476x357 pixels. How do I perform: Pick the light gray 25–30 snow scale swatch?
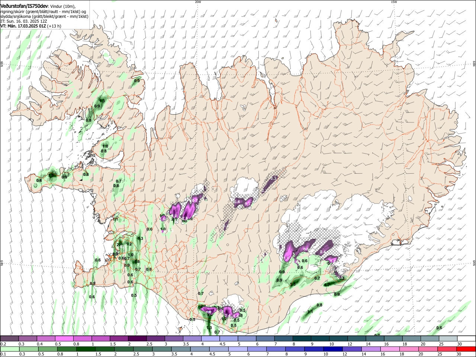click(448, 338)
